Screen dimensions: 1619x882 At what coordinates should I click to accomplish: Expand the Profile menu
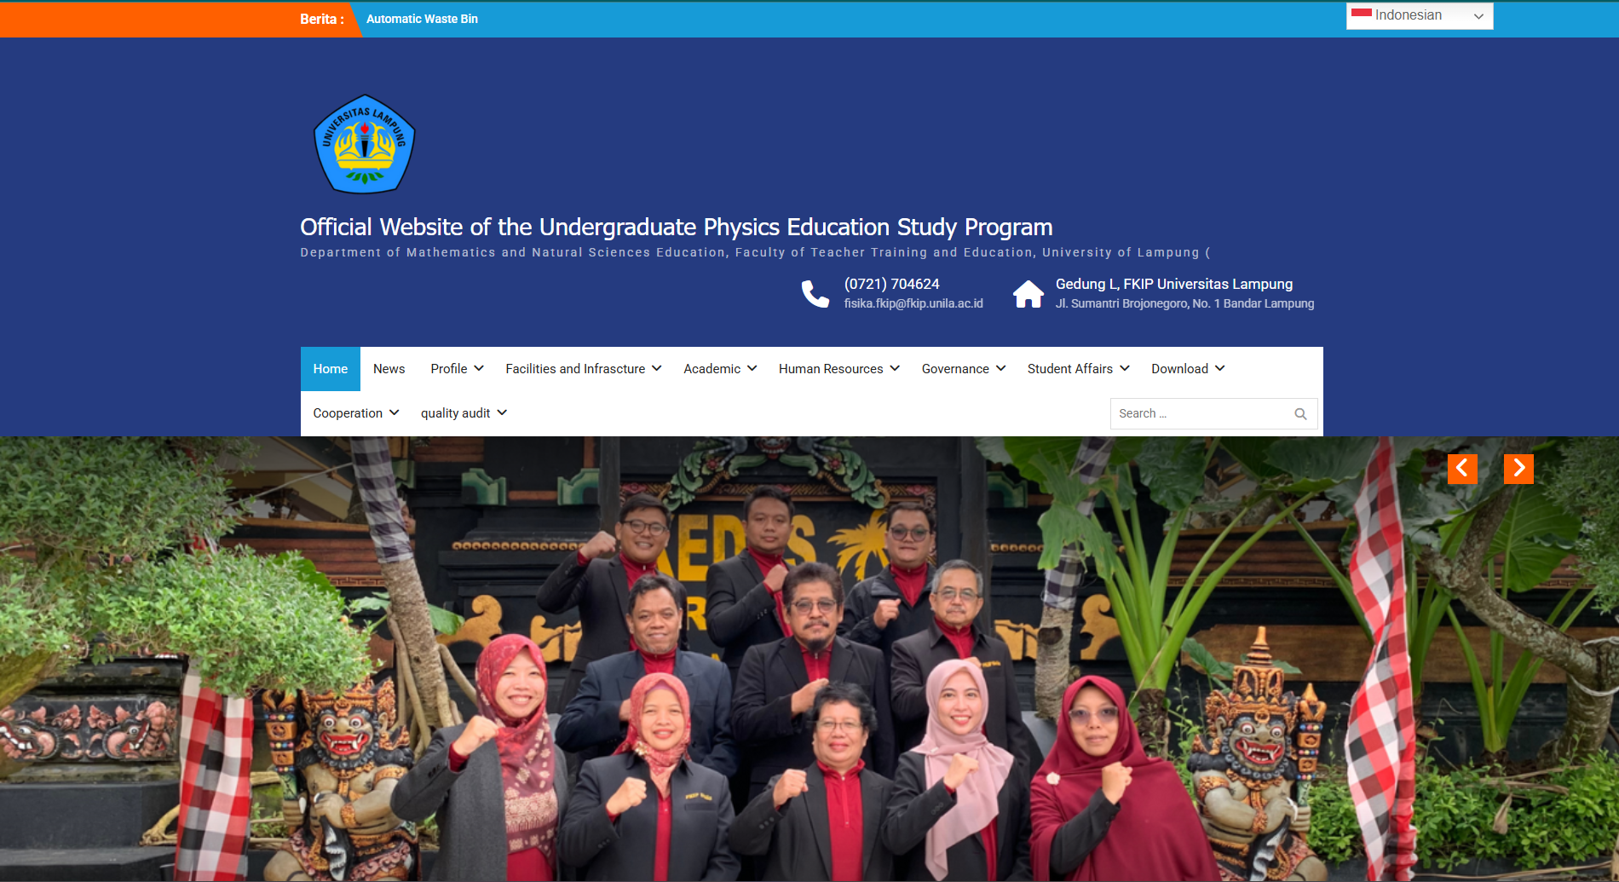457,369
